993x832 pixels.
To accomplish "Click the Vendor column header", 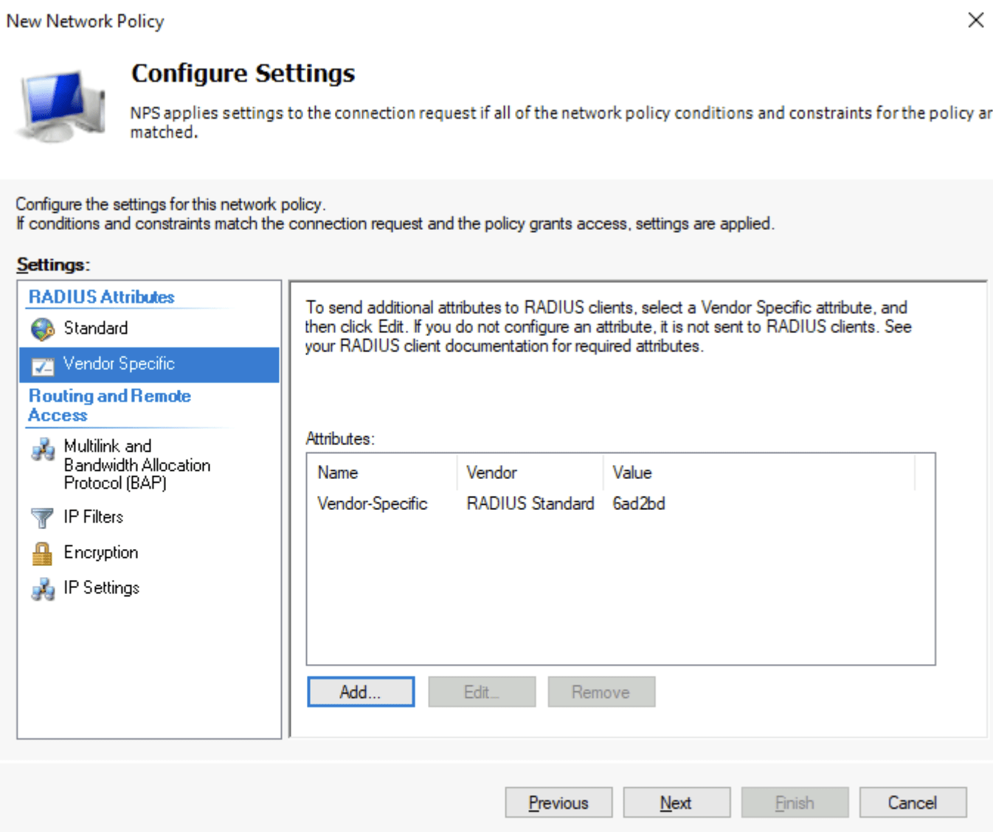I will (491, 472).
